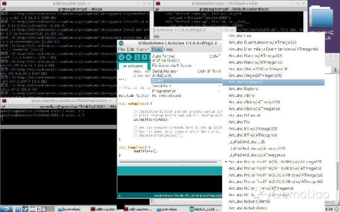Click the Open sketch icon in Arduino toolbar
The width and height of the screenshot is (340, 212).
coord(144,57)
